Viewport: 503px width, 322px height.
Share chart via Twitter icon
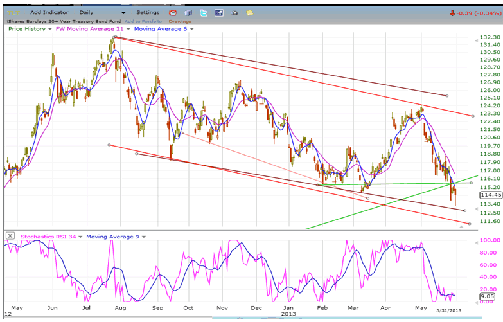click(204, 13)
